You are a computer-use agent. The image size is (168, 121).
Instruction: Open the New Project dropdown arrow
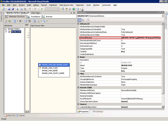(x=6, y=9)
